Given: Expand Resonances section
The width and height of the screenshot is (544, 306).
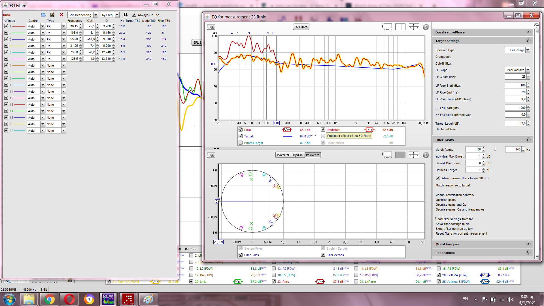Looking at the screenshot, I should [x=528, y=252].
